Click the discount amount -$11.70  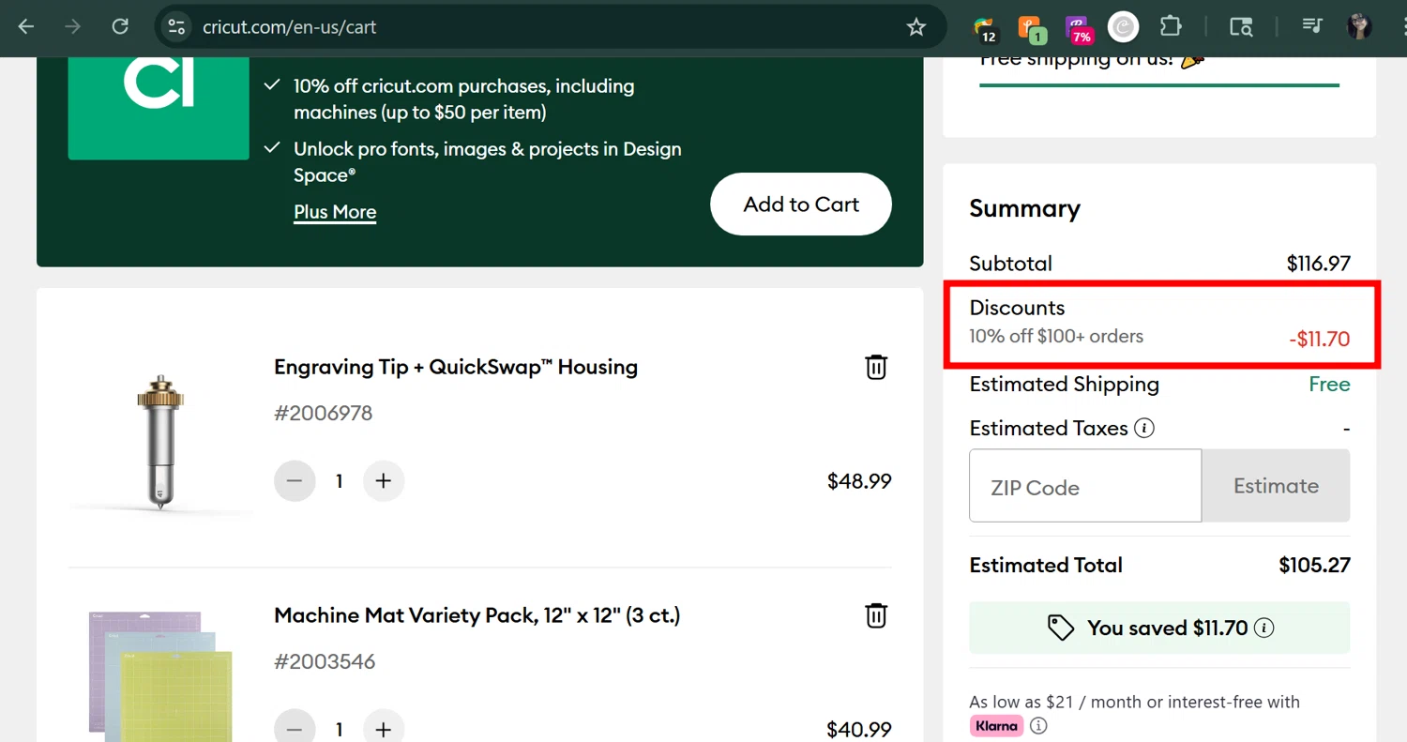(x=1319, y=340)
